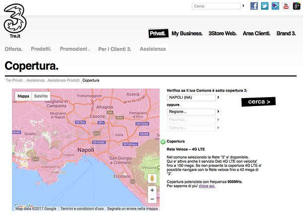Go to 3Store Web

click(223, 33)
